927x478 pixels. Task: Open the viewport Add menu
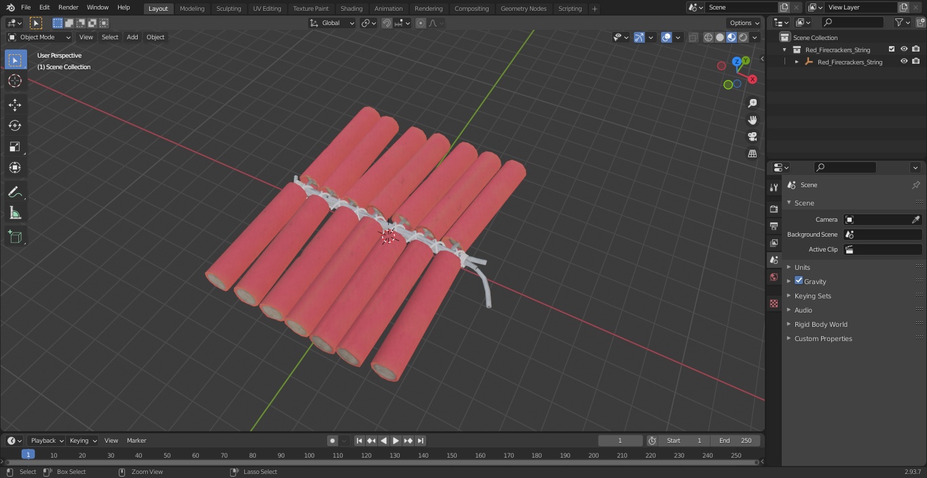[x=132, y=37]
